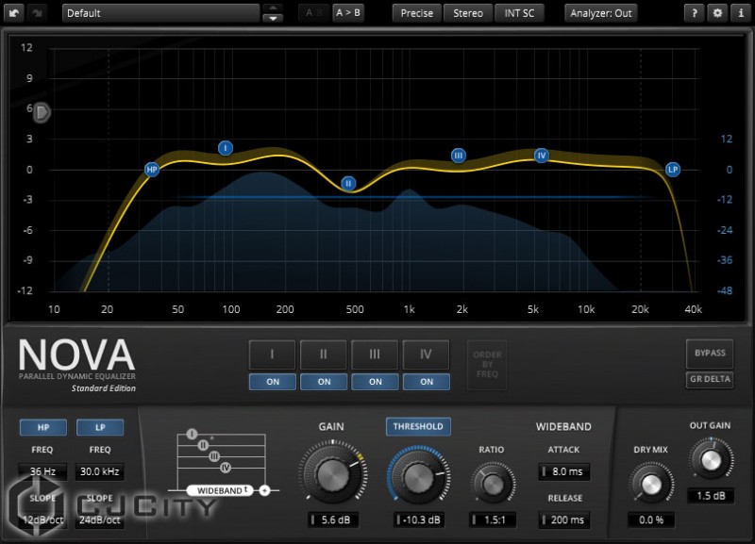Screen dimensions: 755x544
Task: Click the display range handle near 6 dB
Action: pyautogui.click(x=42, y=112)
